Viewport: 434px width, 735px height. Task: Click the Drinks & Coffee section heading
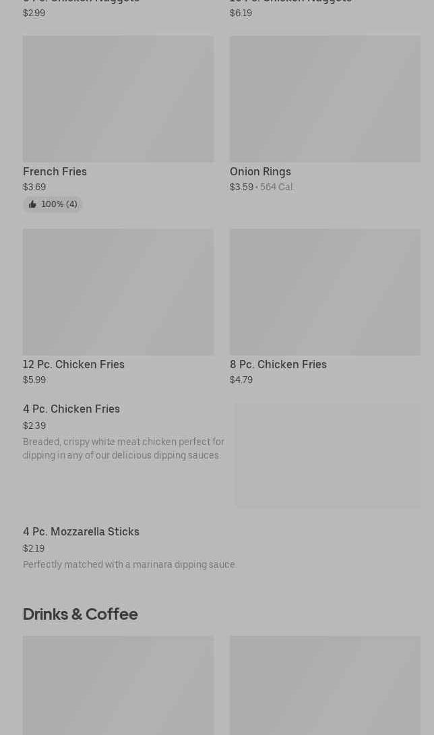tap(80, 614)
